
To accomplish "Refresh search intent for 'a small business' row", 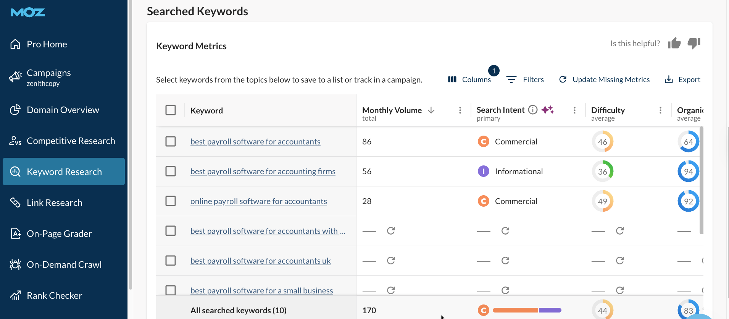I will [505, 290].
